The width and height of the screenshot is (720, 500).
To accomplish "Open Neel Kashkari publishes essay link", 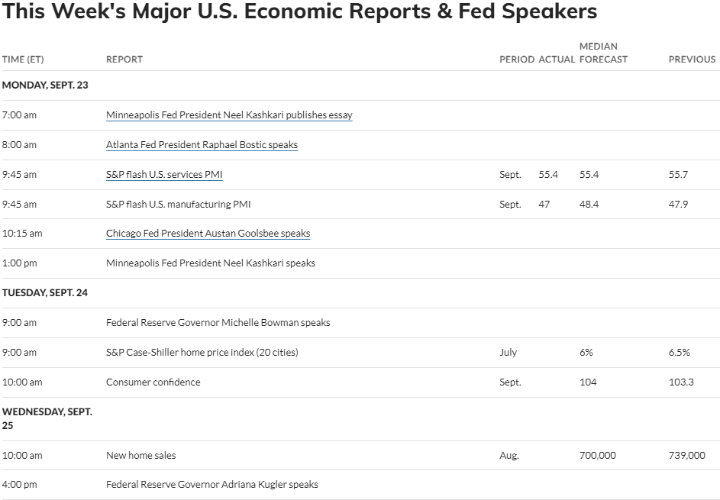I will [x=229, y=115].
